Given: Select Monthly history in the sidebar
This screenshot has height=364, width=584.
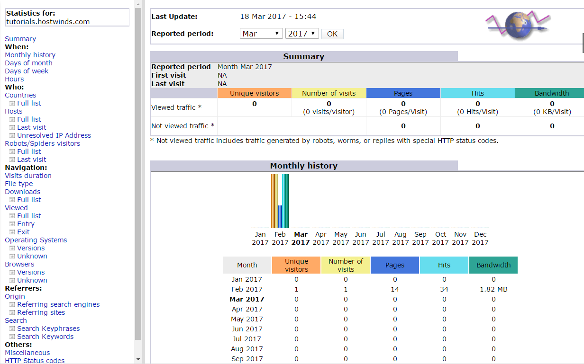Looking at the screenshot, I should pyautogui.click(x=30, y=55).
